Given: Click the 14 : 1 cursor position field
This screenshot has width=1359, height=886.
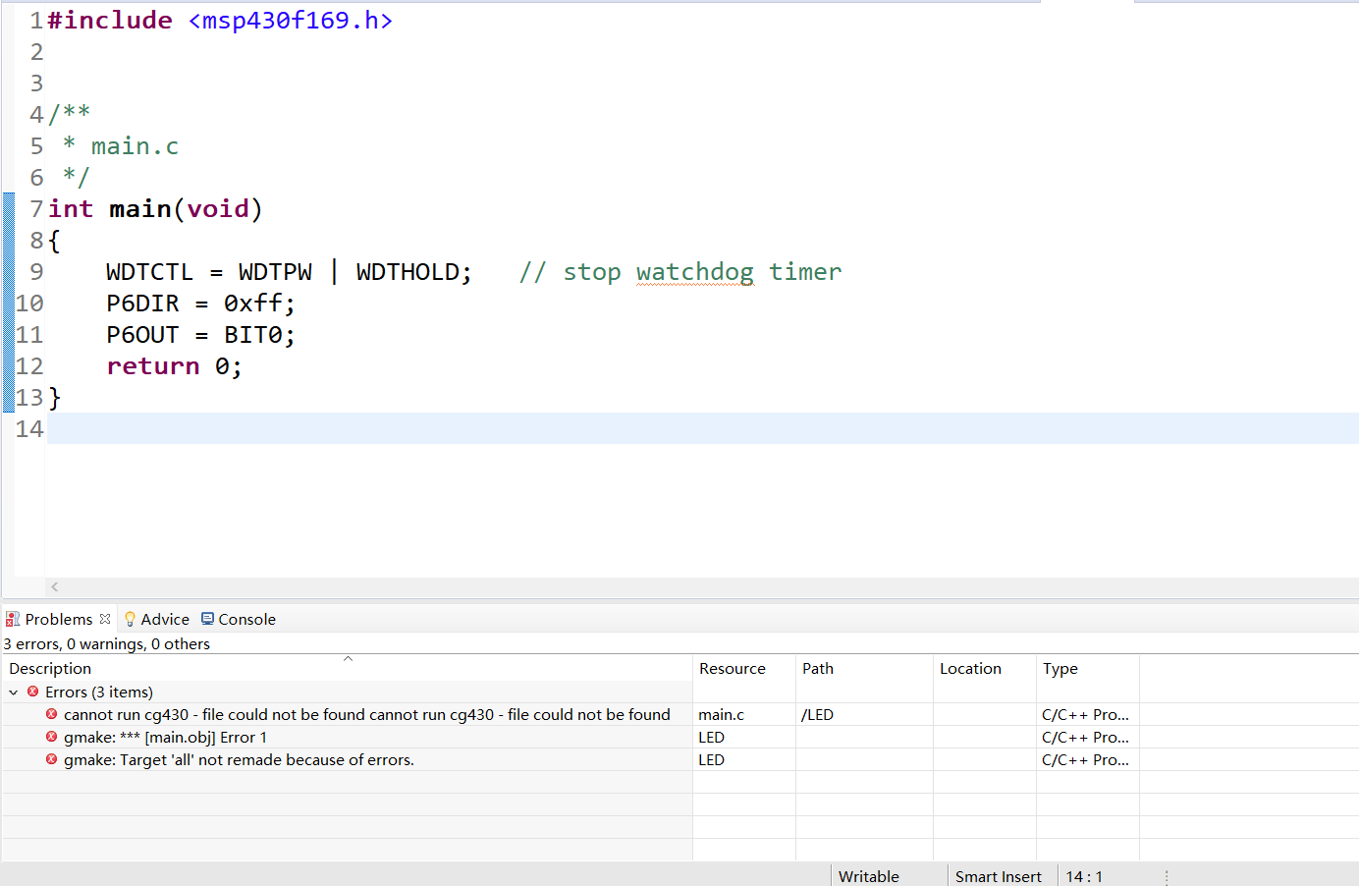Looking at the screenshot, I should click(x=1084, y=876).
